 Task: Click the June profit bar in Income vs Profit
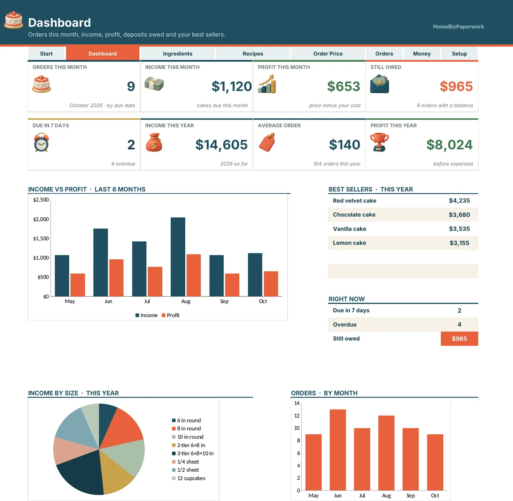(x=116, y=278)
